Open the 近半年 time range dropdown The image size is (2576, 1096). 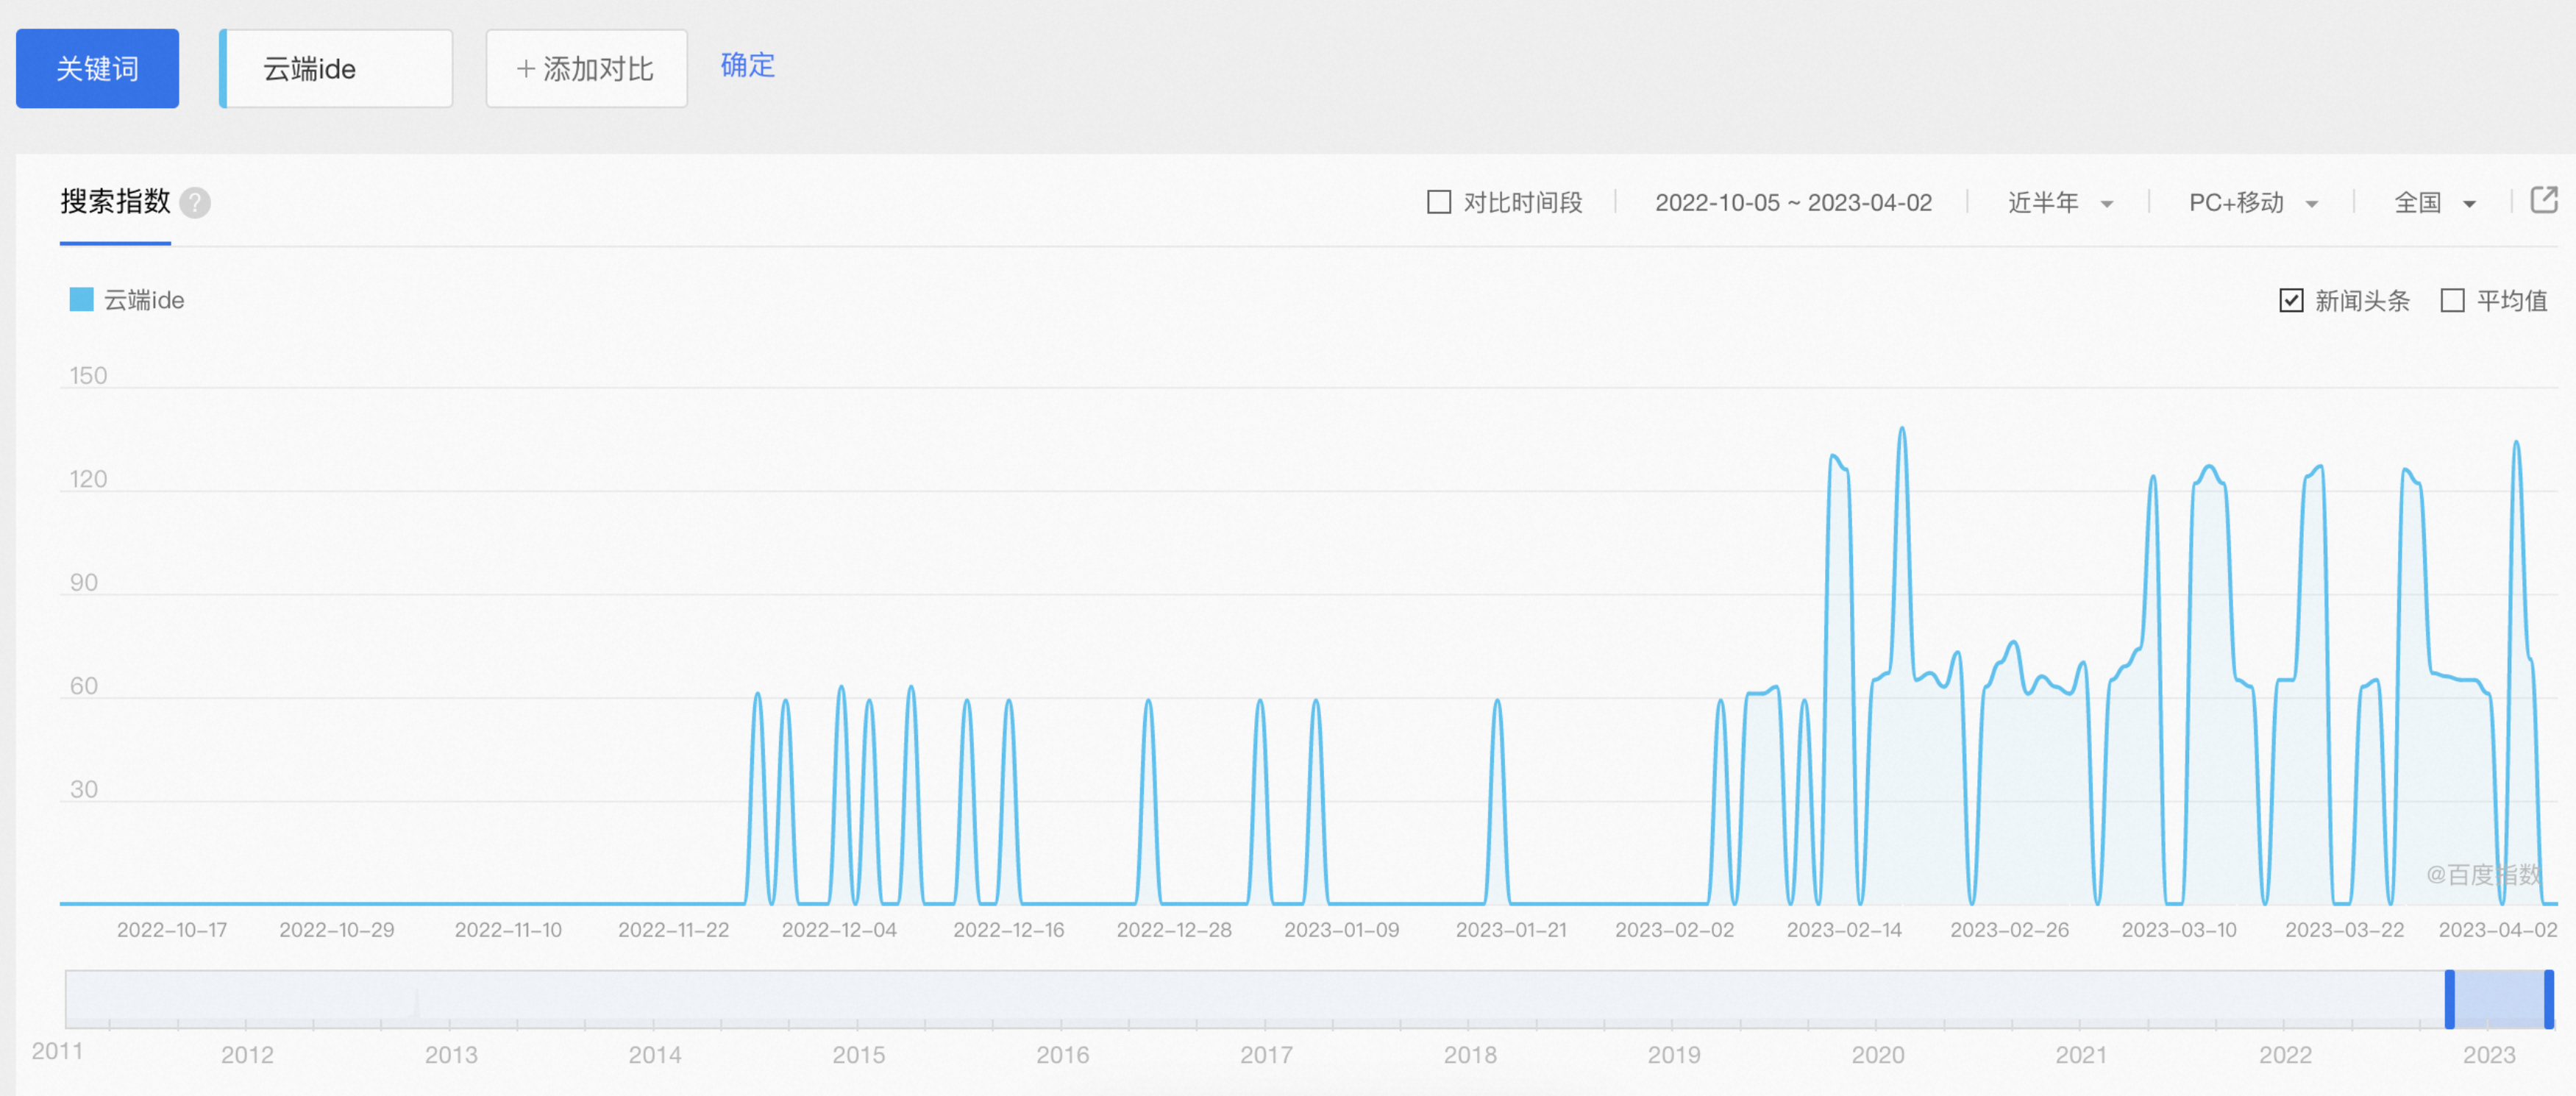pyautogui.click(x=2059, y=203)
